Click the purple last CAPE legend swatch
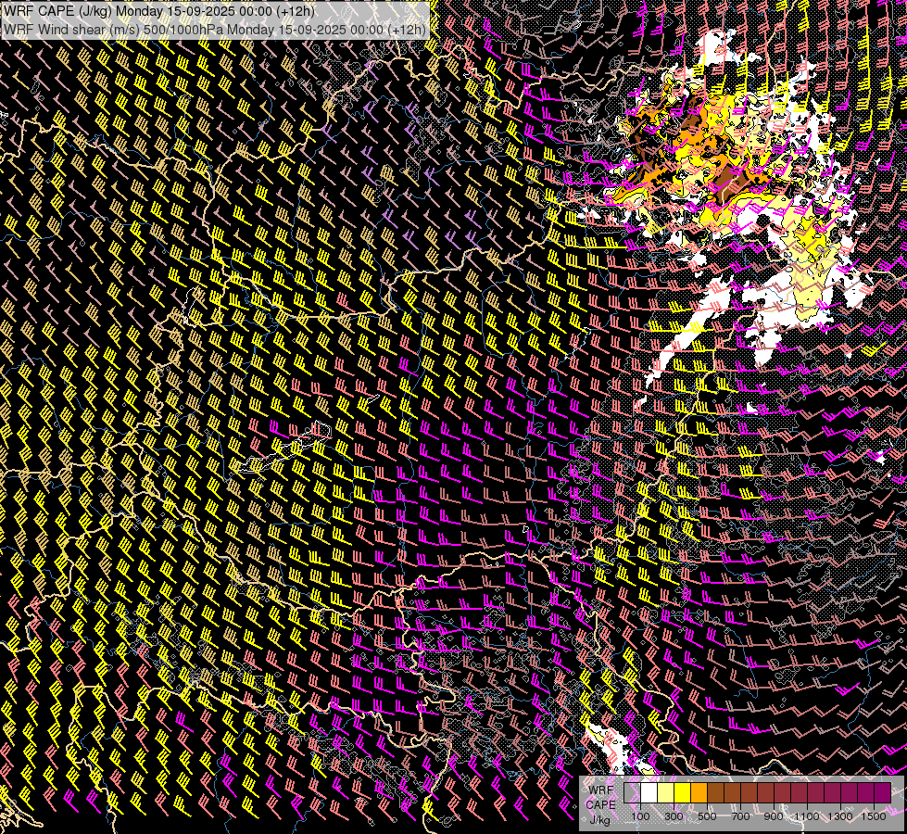907x834 pixels. [883, 792]
